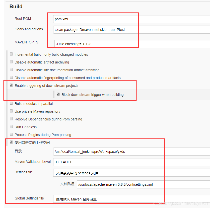Open Settings file dropdown
Screen dimensions: 210x208
(x=131, y=173)
